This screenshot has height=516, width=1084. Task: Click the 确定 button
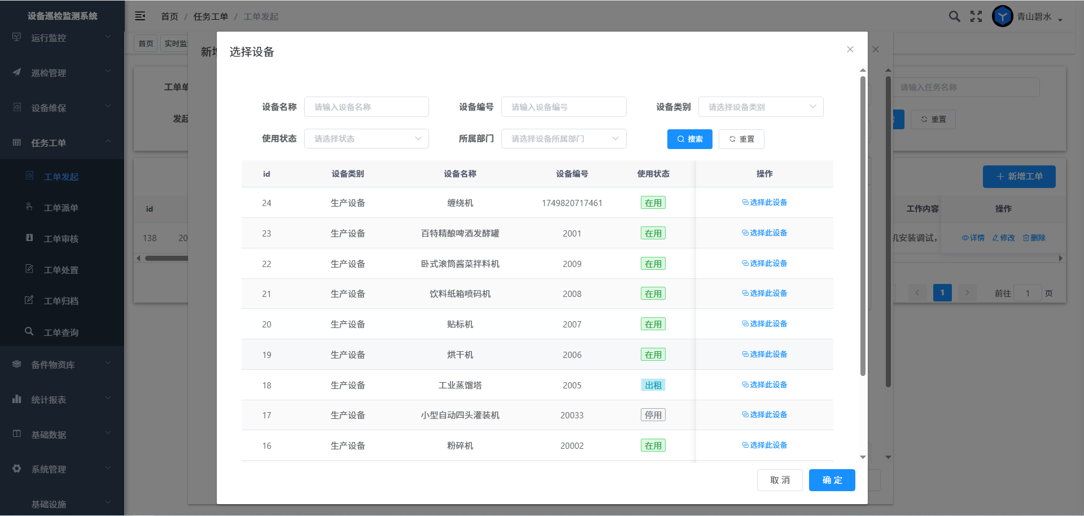pyautogui.click(x=832, y=480)
